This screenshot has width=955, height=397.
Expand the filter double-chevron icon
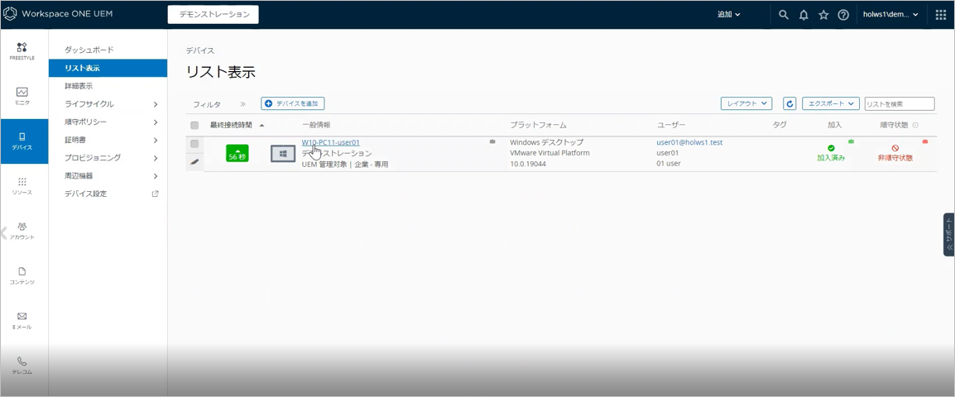pyautogui.click(x=242, y=104)
